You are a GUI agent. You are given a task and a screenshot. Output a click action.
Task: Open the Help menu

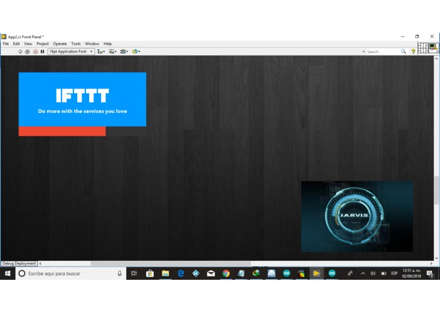coord(108,44)
